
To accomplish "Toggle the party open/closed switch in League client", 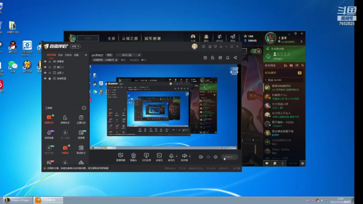I will tap(256, 51).
